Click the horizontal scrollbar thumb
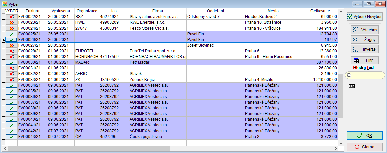The image size is (387, 153). (89, 148)
